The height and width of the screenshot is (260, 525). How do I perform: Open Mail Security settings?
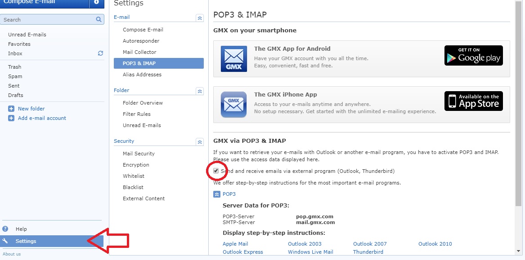pyautogui.click(x=139, y=154)
